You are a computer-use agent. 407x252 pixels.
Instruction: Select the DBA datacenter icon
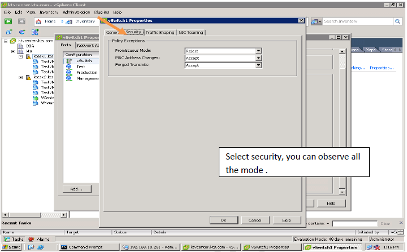[x=20, y=46]
